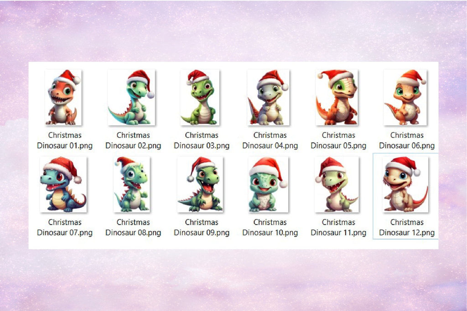The image size is (467, 311).
Task: Click the Christmas Dinosaur 06.png file name
Action: click(406, 140)
